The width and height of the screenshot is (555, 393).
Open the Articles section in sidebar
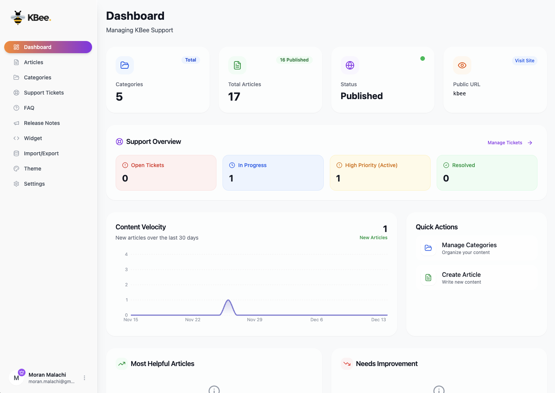click(x=33, y=62)
